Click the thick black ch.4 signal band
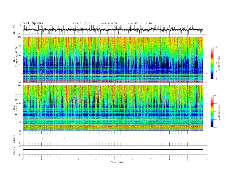The width and height of the screenshot is (232, 179). (x=113, y=150)
